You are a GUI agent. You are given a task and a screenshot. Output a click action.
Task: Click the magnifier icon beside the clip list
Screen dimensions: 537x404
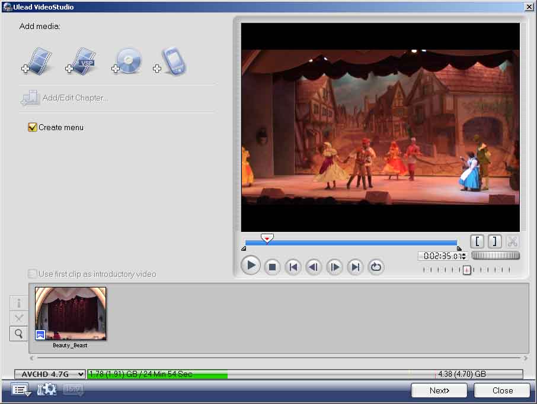18,334
